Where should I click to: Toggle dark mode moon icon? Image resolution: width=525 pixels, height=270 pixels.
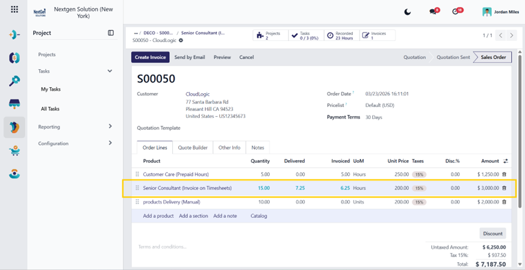(x=408, y=12)
